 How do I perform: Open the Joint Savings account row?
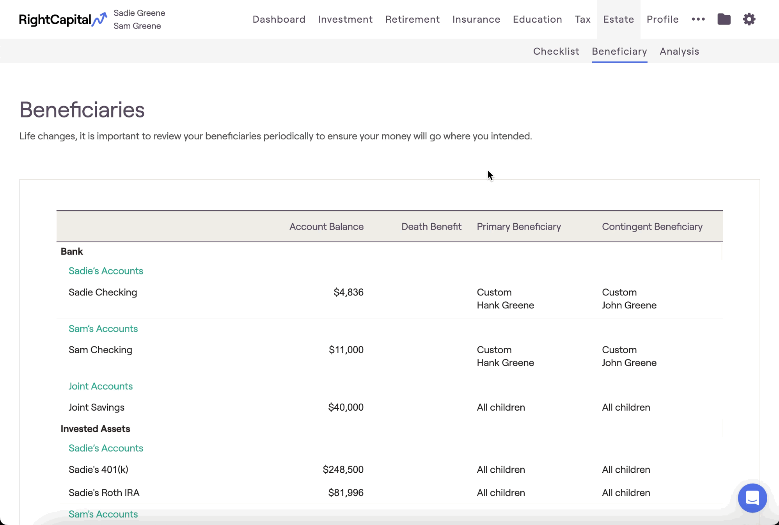click(96, 407)
